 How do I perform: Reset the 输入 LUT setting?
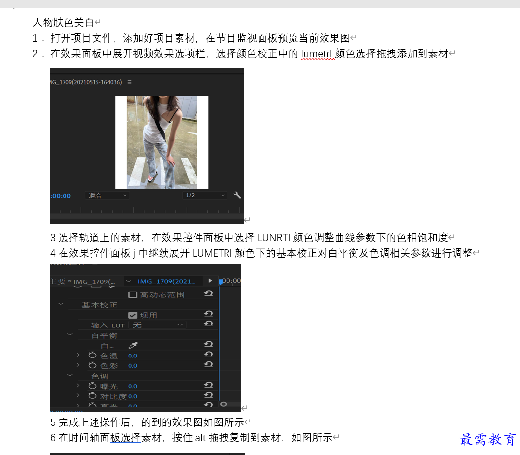208,324
